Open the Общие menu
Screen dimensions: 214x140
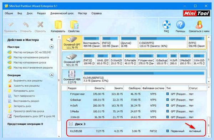point(9,13)
